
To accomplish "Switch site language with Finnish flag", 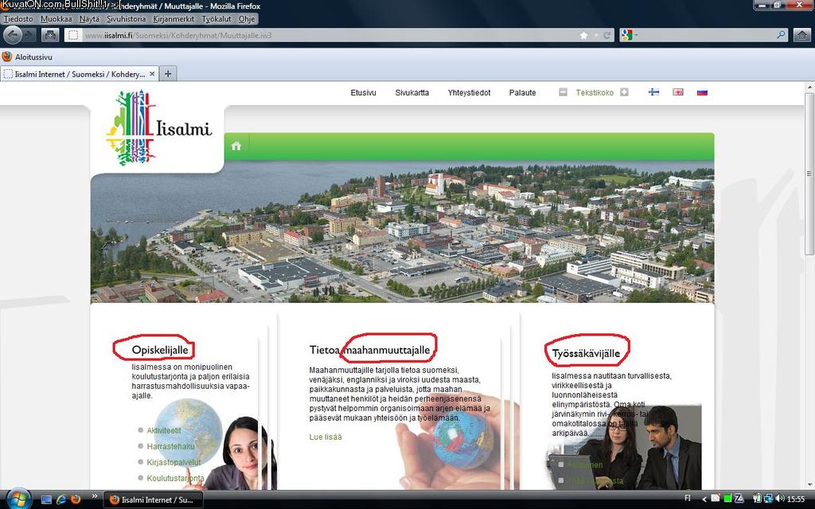I will coord(653,92).
